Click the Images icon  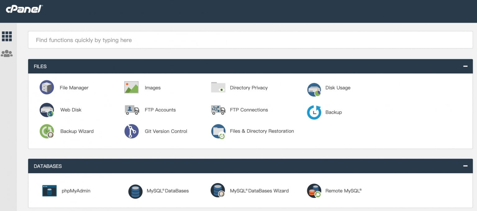[x=131, y=87]
